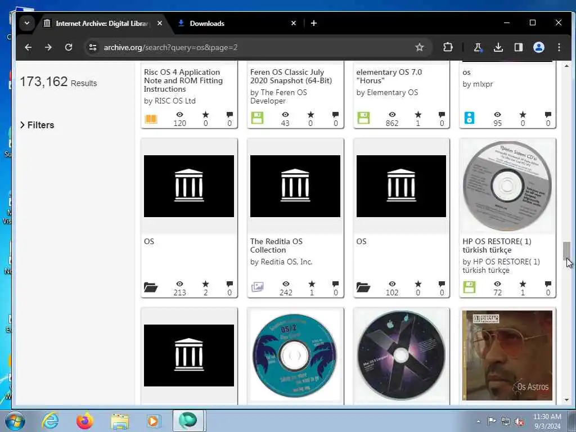Click collection folder icon on OS card with 213 views
Image resolution: width=576 pixels, height=432 pixels.
151,287
